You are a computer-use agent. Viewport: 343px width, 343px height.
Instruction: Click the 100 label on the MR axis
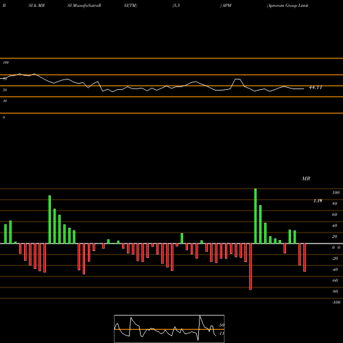pyautogui.click(x=335, y=193)
